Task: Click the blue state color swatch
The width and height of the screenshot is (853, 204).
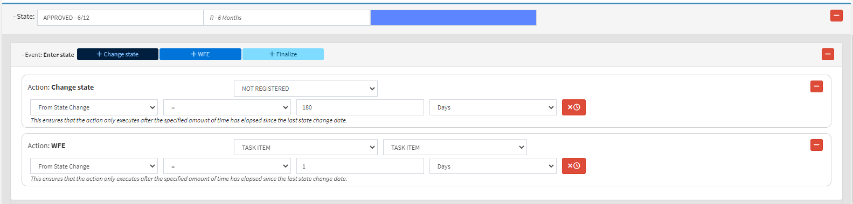Action: [453, 18]
